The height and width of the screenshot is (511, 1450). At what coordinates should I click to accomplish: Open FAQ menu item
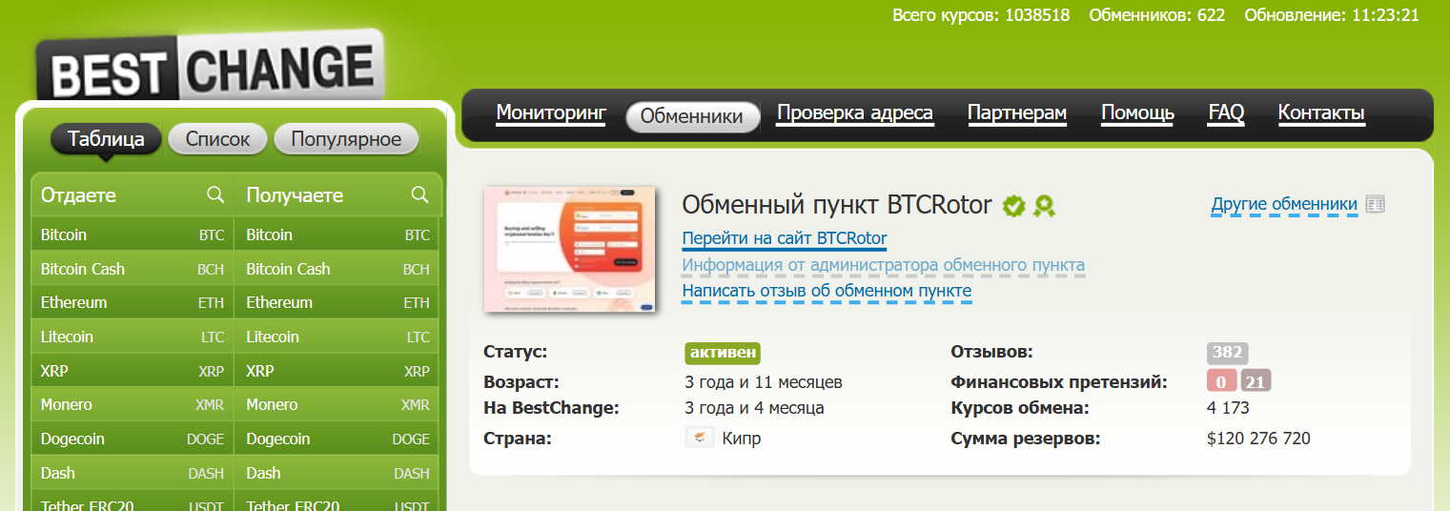tap(1226, 113)
